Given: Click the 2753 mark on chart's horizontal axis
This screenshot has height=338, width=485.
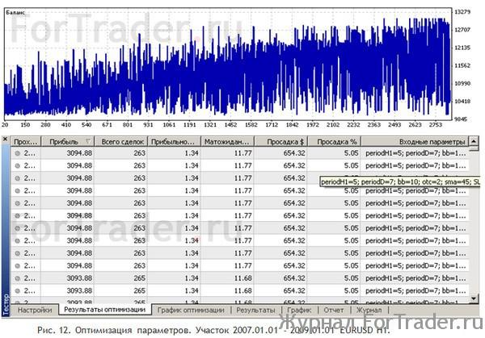Looking at the screenshot, I should [x=436, y=125].
